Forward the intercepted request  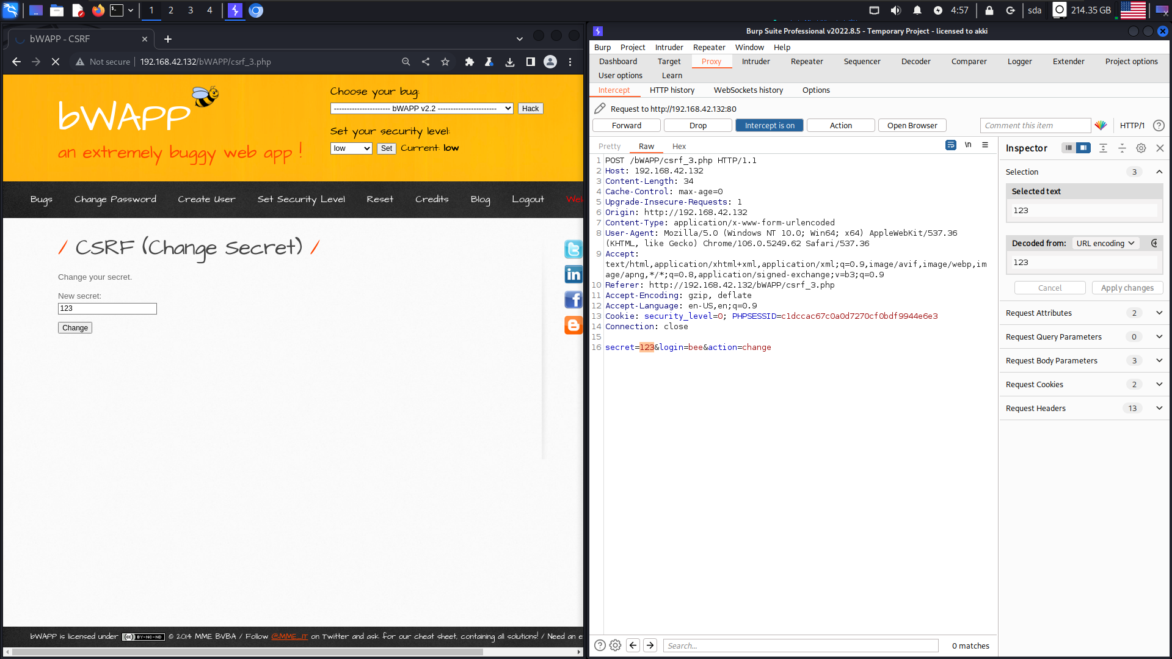[626, 125]
